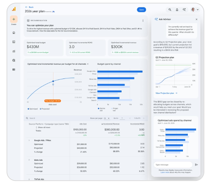
Task: Click the Create plus button
Action: (14, 19)
